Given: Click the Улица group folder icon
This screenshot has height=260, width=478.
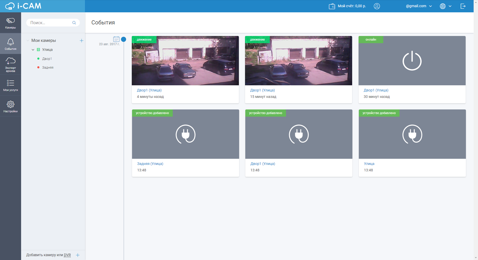Looking at the screenshot, I should point(38,50).
